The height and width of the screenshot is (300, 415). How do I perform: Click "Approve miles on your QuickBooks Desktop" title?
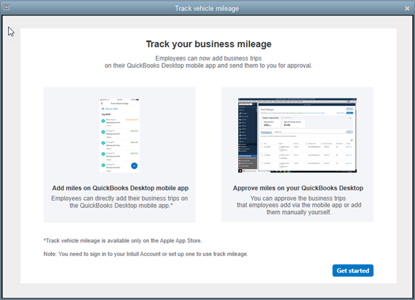pyautogui.click(x=297, y=188)
